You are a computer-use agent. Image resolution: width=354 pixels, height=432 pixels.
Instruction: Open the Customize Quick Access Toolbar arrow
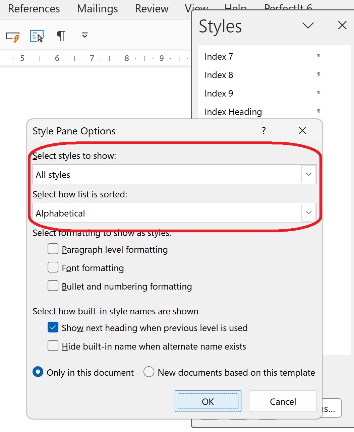pos(85,35)
